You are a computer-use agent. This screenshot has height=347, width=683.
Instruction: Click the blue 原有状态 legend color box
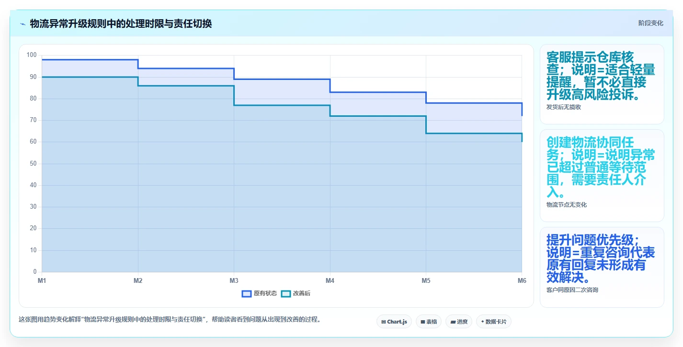click(247, 293)
